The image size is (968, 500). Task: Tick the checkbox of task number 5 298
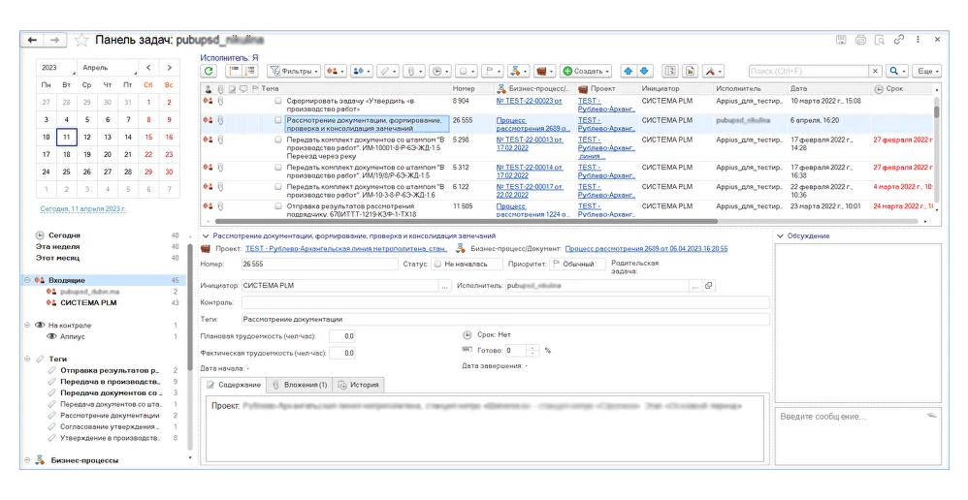(x=278, y=140)
